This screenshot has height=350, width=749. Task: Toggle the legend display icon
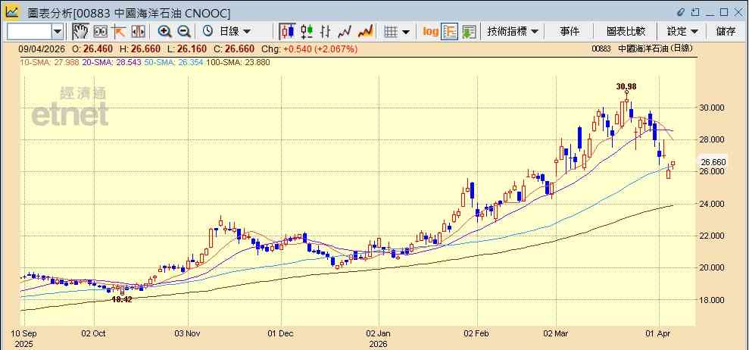(450, 32)
